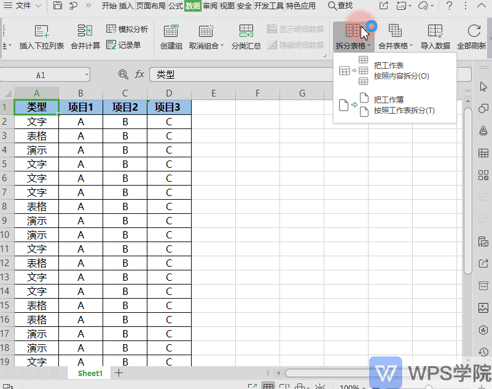Switch to the 开始 tab
Screen dimensions: 492x389
pos(109,6)
